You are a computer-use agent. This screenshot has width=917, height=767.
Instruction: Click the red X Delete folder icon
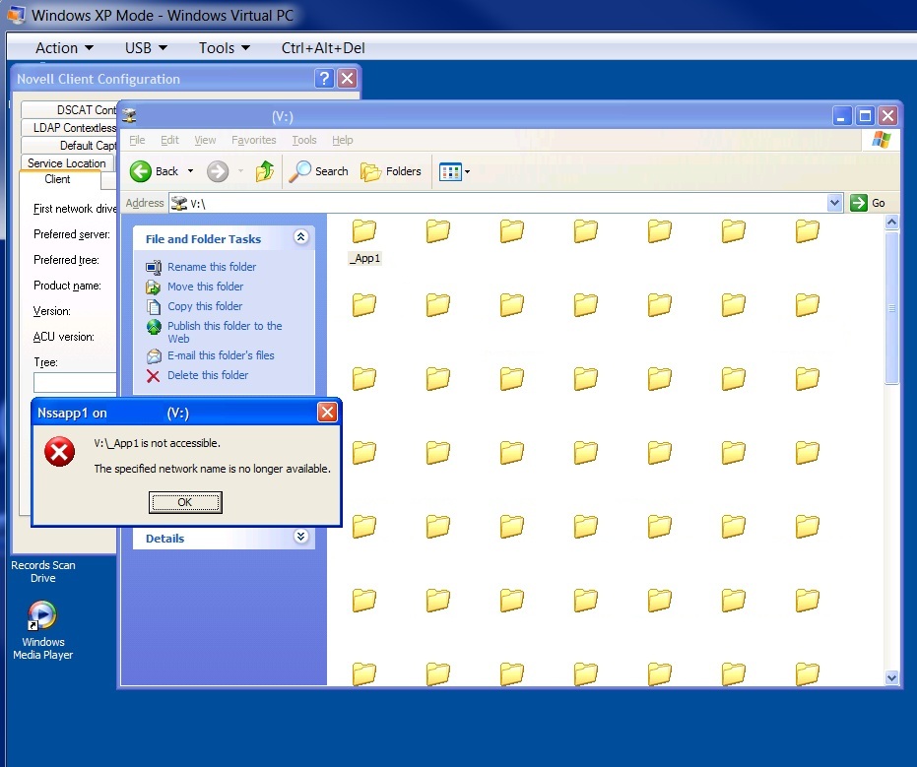point(154,376)
